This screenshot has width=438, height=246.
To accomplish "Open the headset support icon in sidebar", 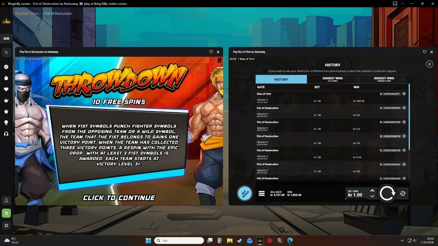I will 6,134.
